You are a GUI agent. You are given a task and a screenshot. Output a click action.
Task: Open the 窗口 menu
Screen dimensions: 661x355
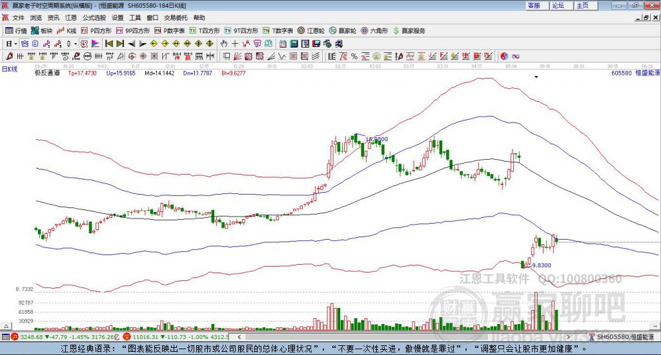pyautogui.click(x=152, y=17)
